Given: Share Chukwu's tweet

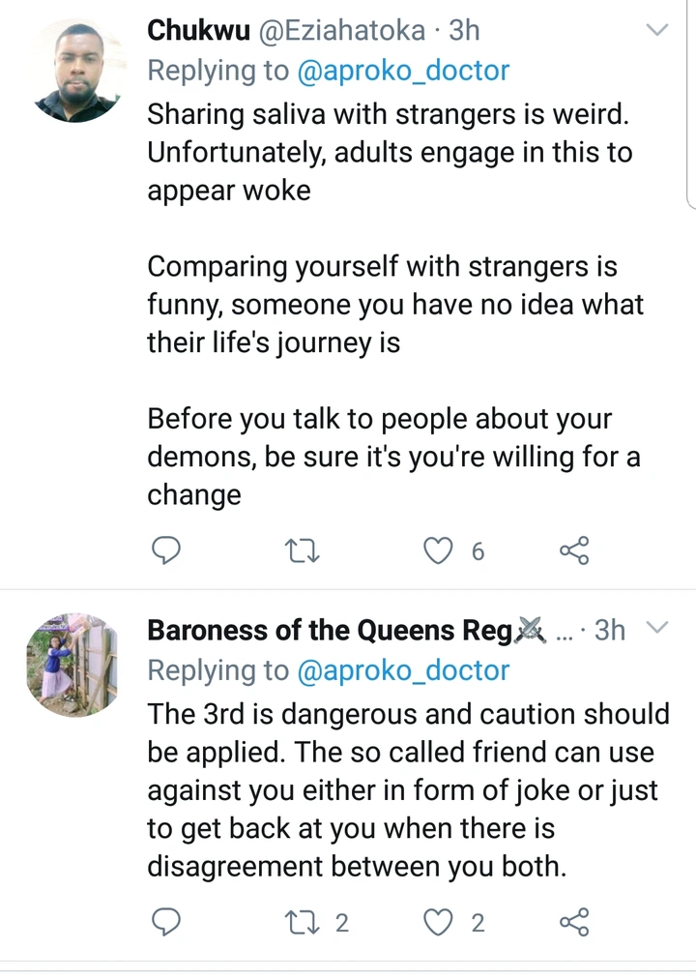Looking at the screenshot, I should (574, 550).
